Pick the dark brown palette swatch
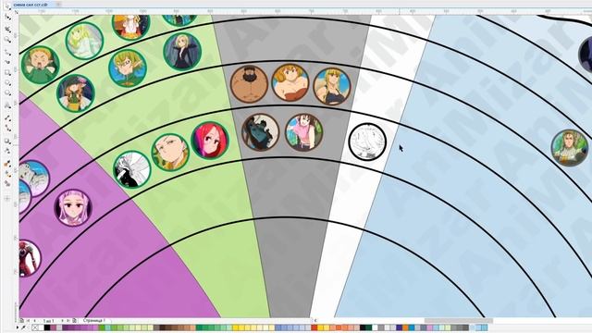Viewport: 592px width, 333px height. coord(163,327)
